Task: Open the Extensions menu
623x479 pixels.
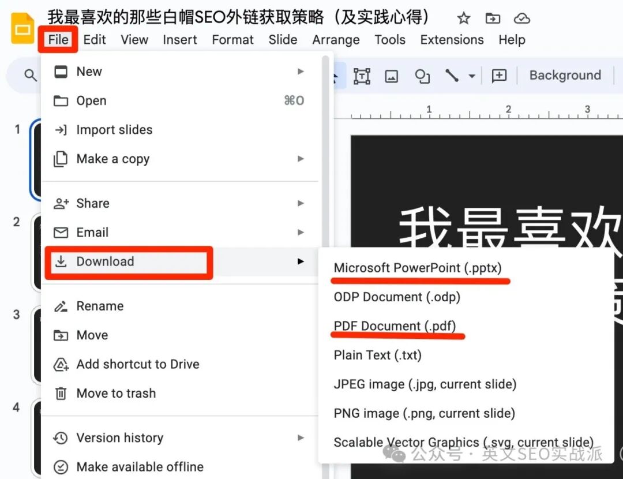Action: click(452, 39)
